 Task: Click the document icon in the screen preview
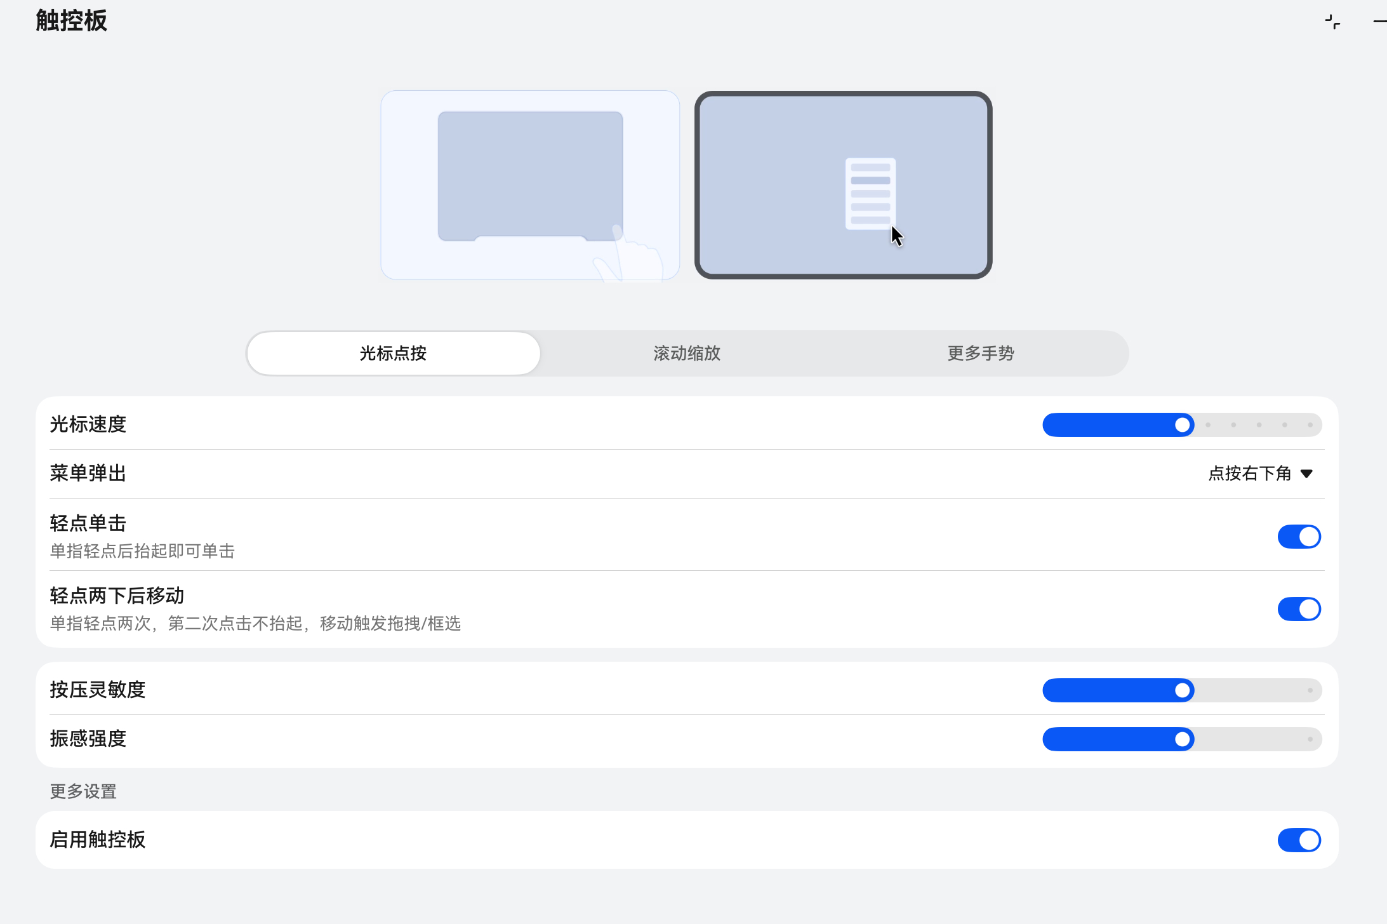870,193
